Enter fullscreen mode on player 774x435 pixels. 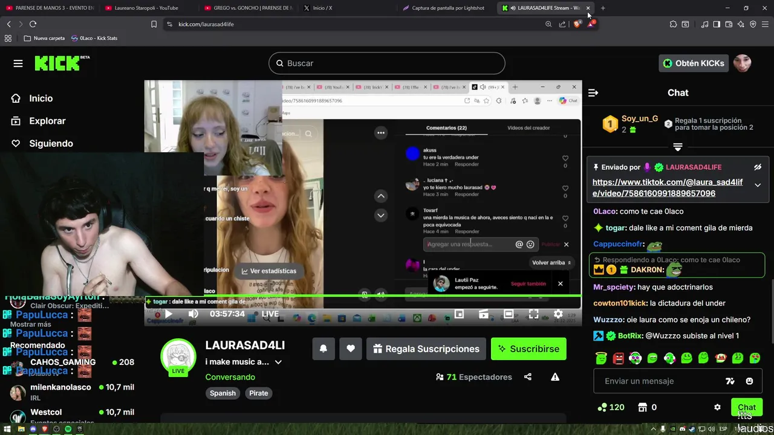pyautogui.click(x=533, y=314)
